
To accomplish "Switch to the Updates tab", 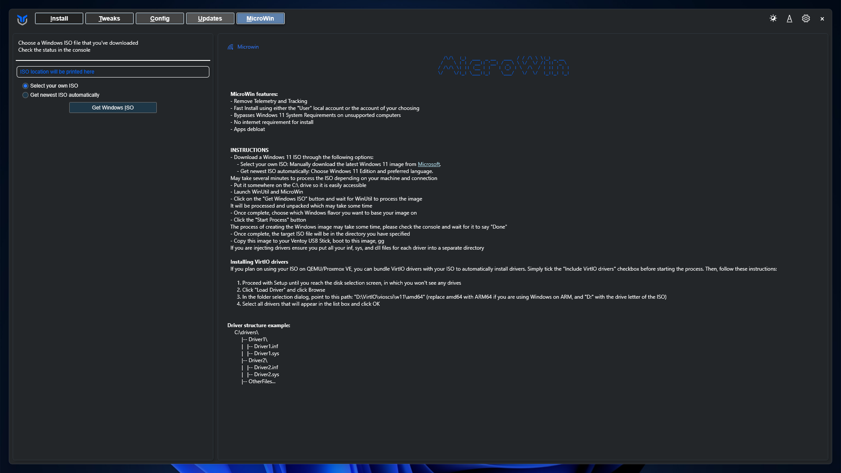I will point(210,18).
